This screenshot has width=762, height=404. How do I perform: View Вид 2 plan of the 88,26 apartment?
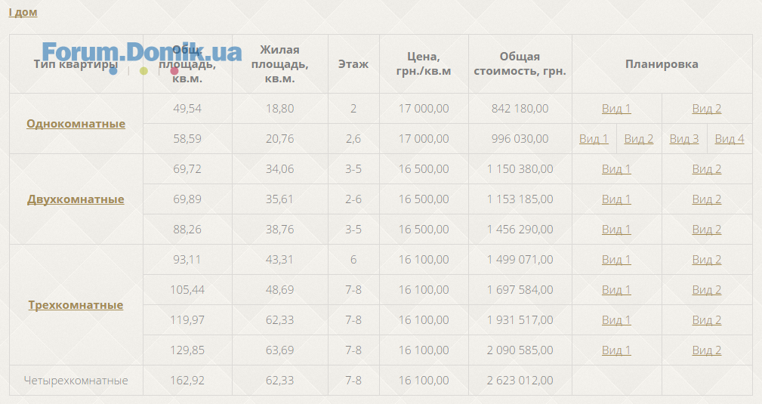[x=707, y=229]
